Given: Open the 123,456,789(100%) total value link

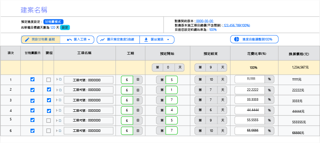Looking at the screenshot, I should [x=237, y=25].
